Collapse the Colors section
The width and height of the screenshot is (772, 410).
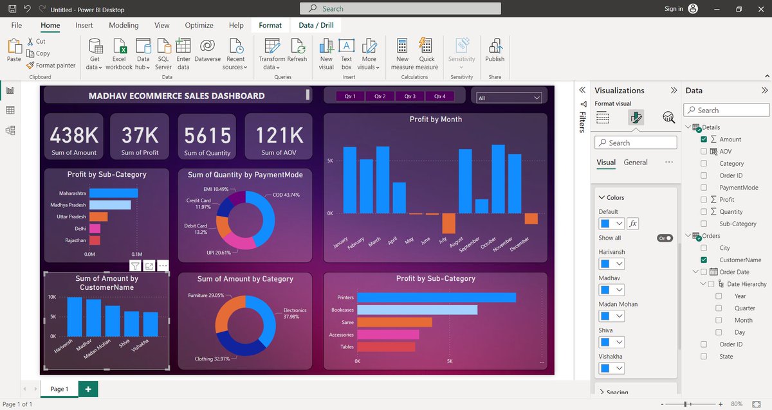point(602,198)
